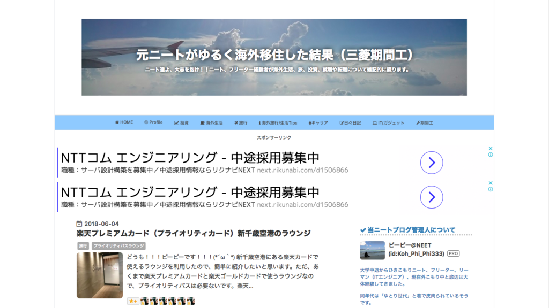The image size is (549, 308).
Task: Go to the 投資 category
Action: click(x=181, y=123)
